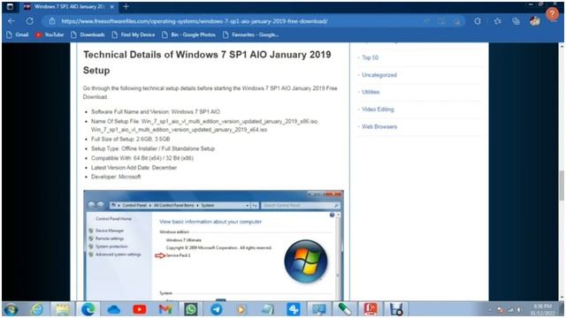Open the red PDF app taskbar icon

pyautogui.click(x=370, y=309)
